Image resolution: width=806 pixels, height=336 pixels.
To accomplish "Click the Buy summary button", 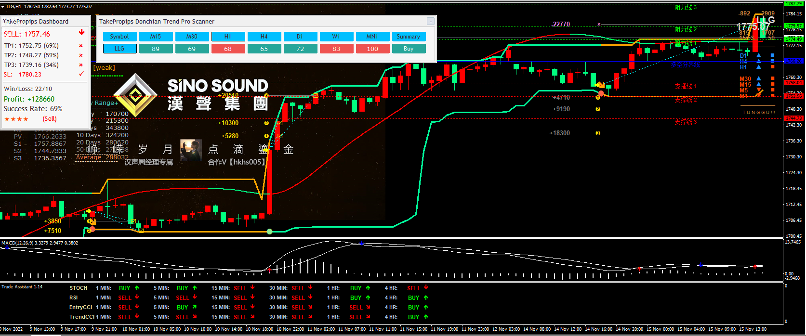I will tap(409, 49).
